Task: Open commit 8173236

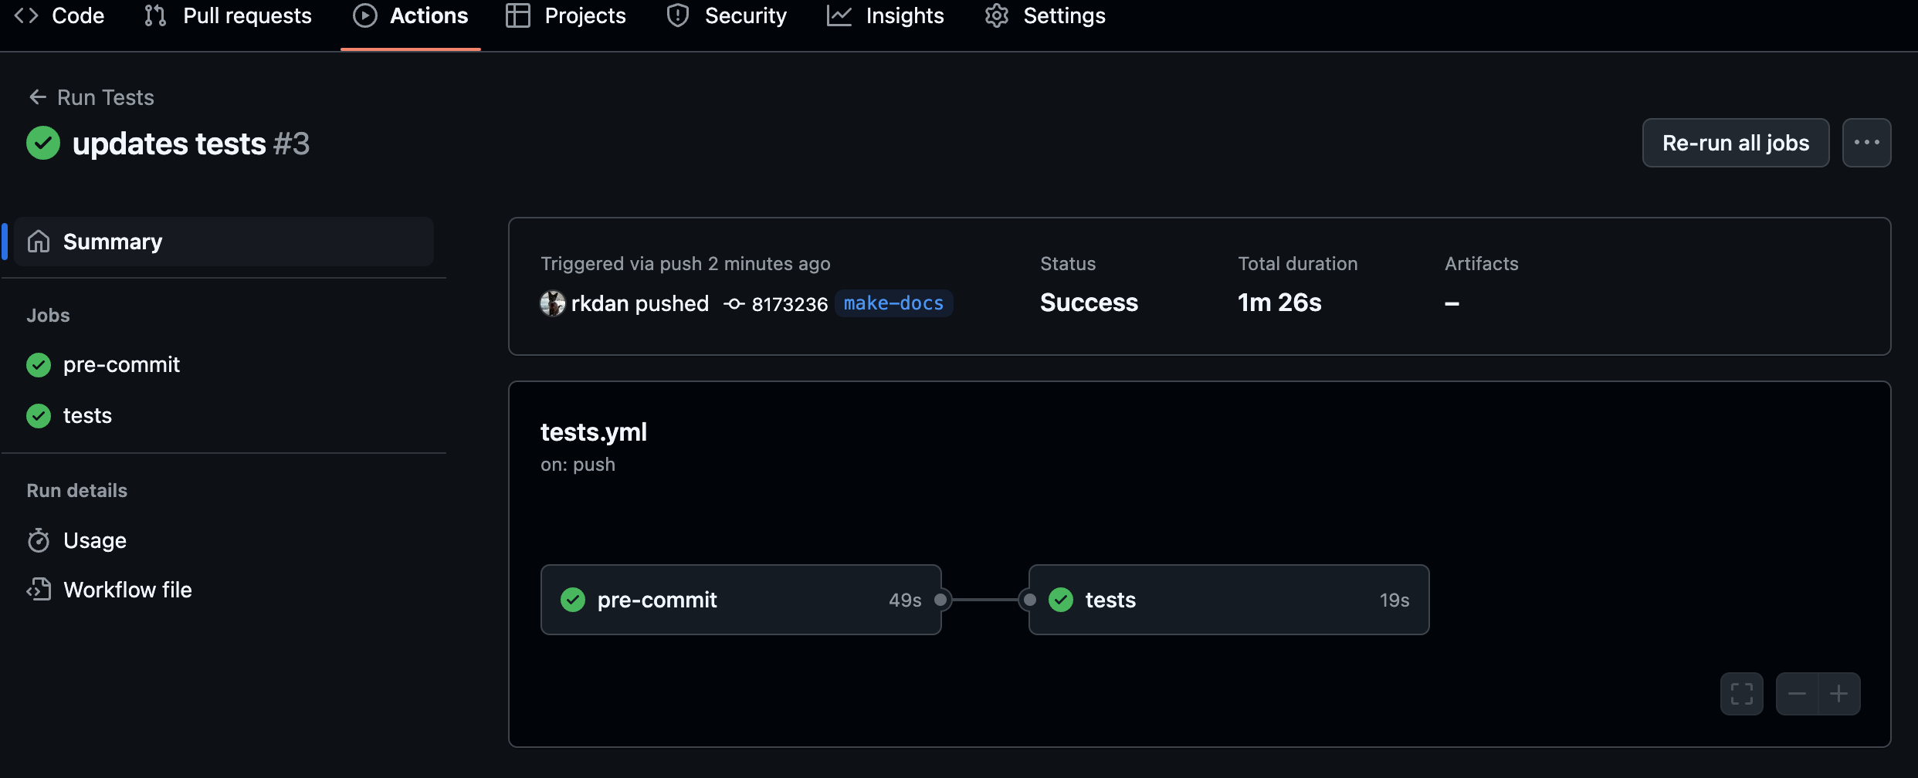Action: (789, 304)
